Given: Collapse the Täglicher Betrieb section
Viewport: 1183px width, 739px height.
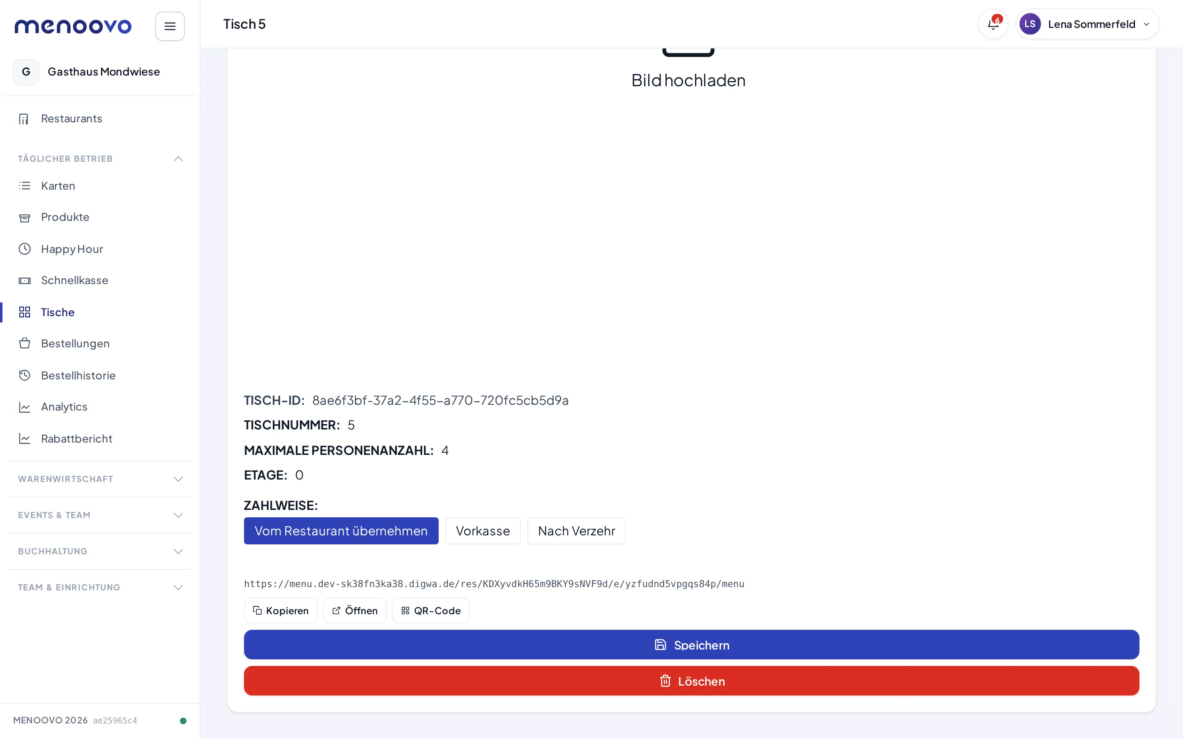Looking at the screenshot, I should coord(100,159).
